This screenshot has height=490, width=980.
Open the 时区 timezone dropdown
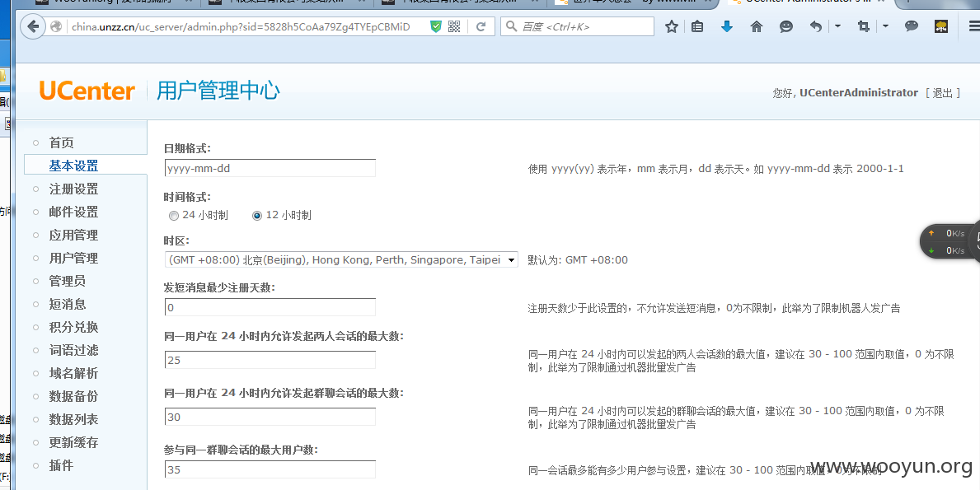pos(341,259)
